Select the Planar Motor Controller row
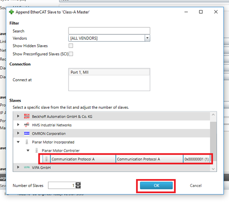Screen dimensions: 229x202 (x=111, y=150)
